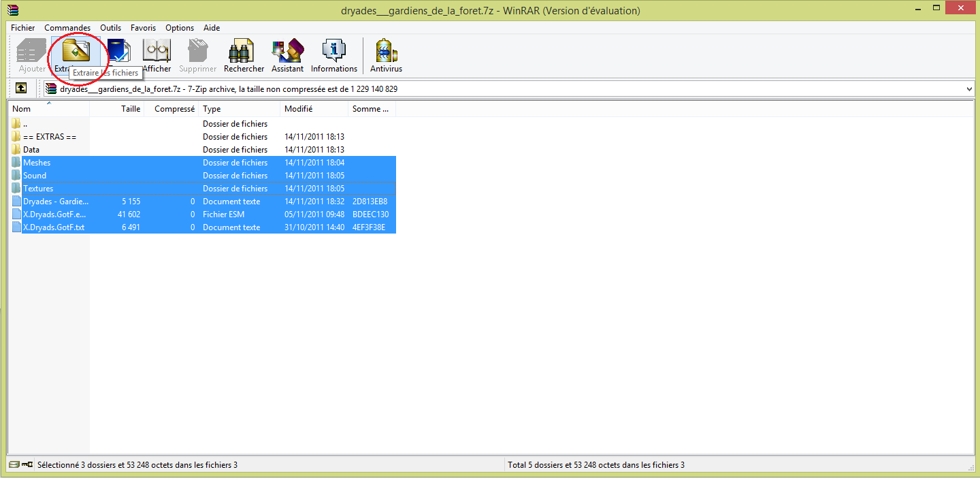Click the 'Dossier de fichiers' cell for Data

tap(235, 150)
